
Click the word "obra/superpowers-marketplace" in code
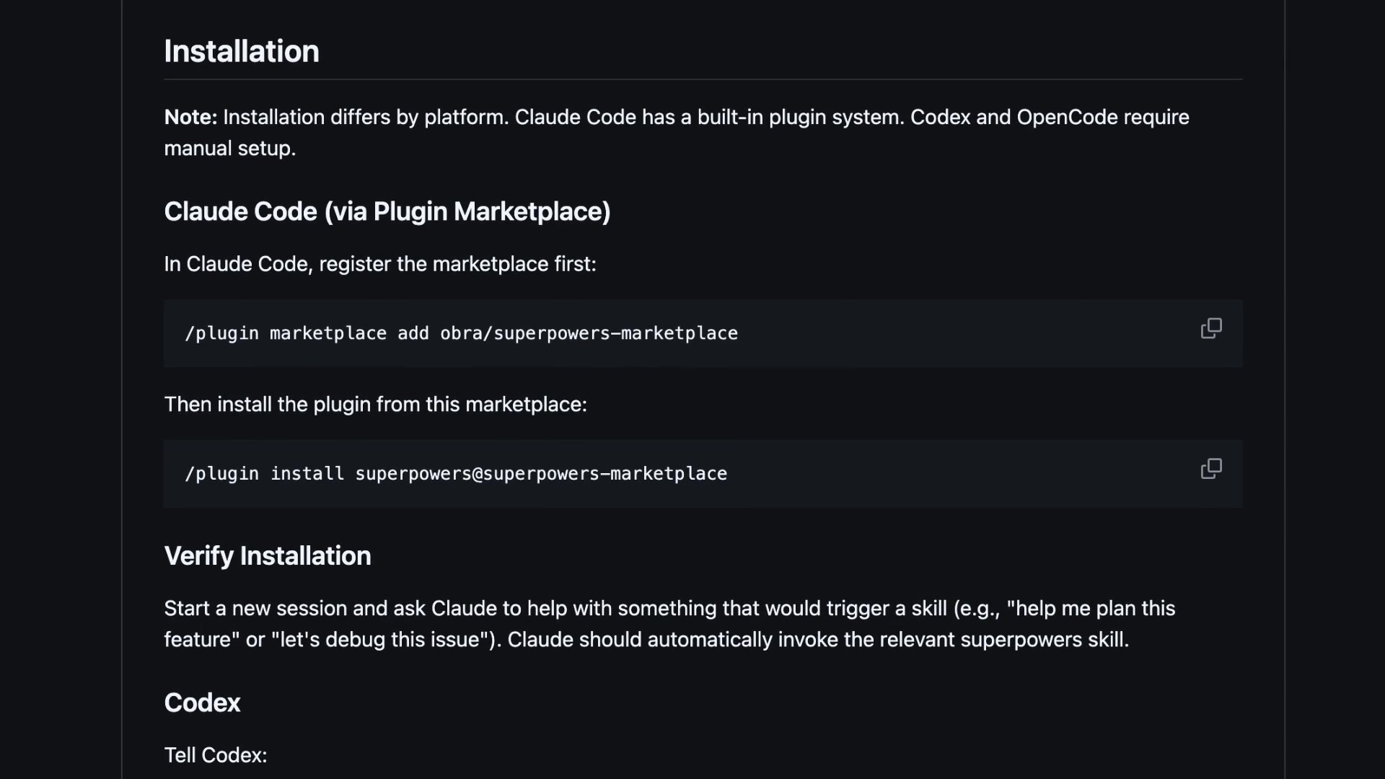tap(589, 333)
